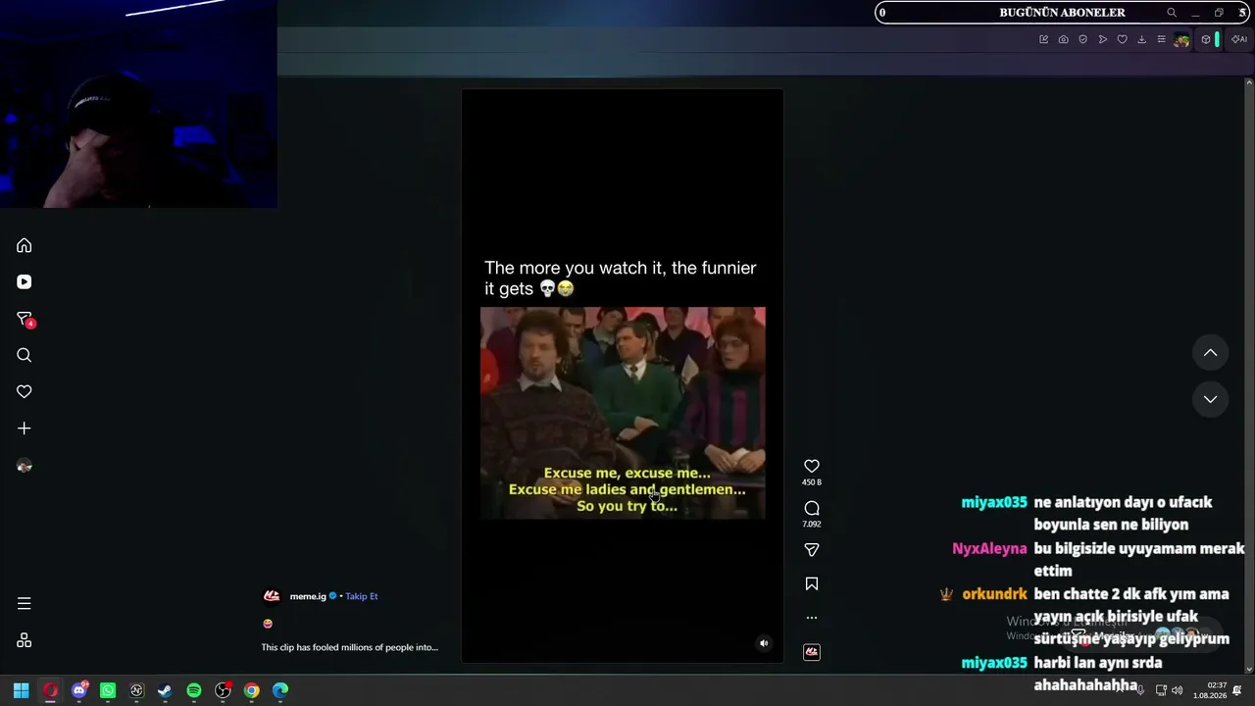
Task: Open profile avatar in left sidebar
Action: tap(25, 466)
